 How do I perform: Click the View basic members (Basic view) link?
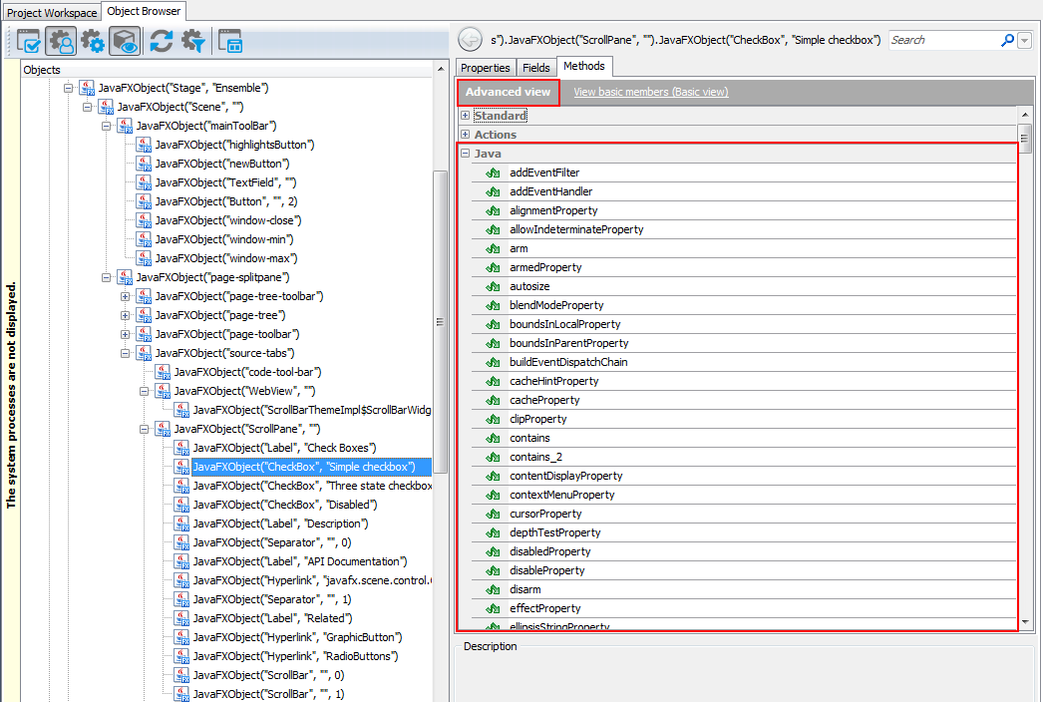[650, 91]
